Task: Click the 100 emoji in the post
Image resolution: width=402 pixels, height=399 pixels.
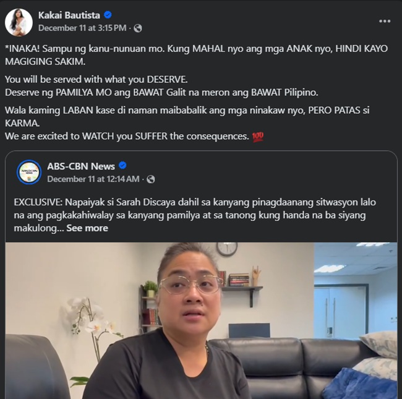Action: click(x=258, y=137)
